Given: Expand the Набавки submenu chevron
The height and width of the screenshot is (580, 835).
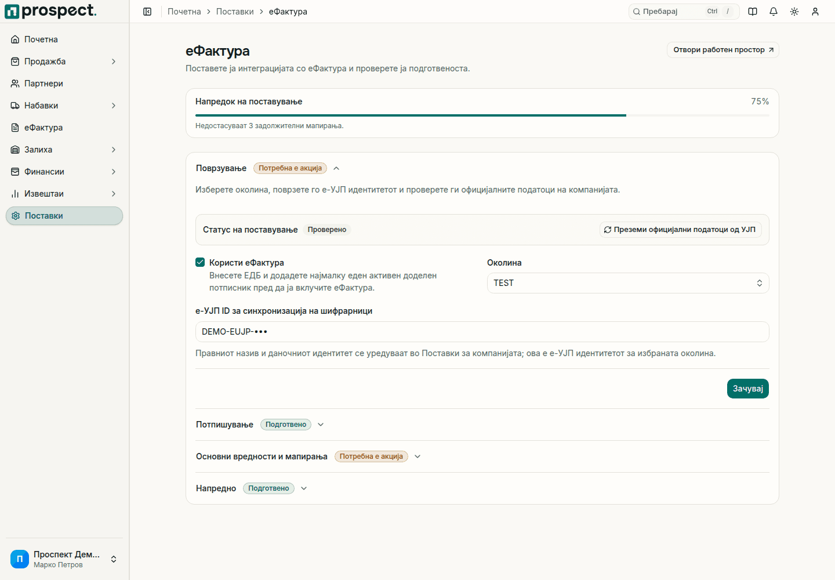Looking at the screenshot, I should (114, 106).
